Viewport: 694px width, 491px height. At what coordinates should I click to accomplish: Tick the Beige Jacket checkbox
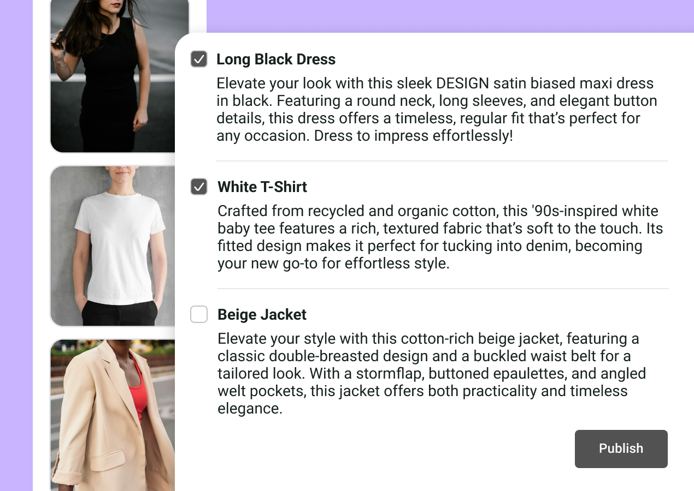(199, 314)
